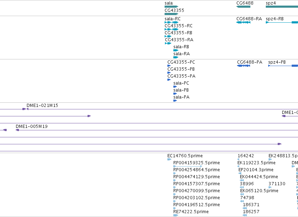Screen dimensions: 298x217
Task: Select the RP004254864.5prime EST glyph
Action: point(175,174)
